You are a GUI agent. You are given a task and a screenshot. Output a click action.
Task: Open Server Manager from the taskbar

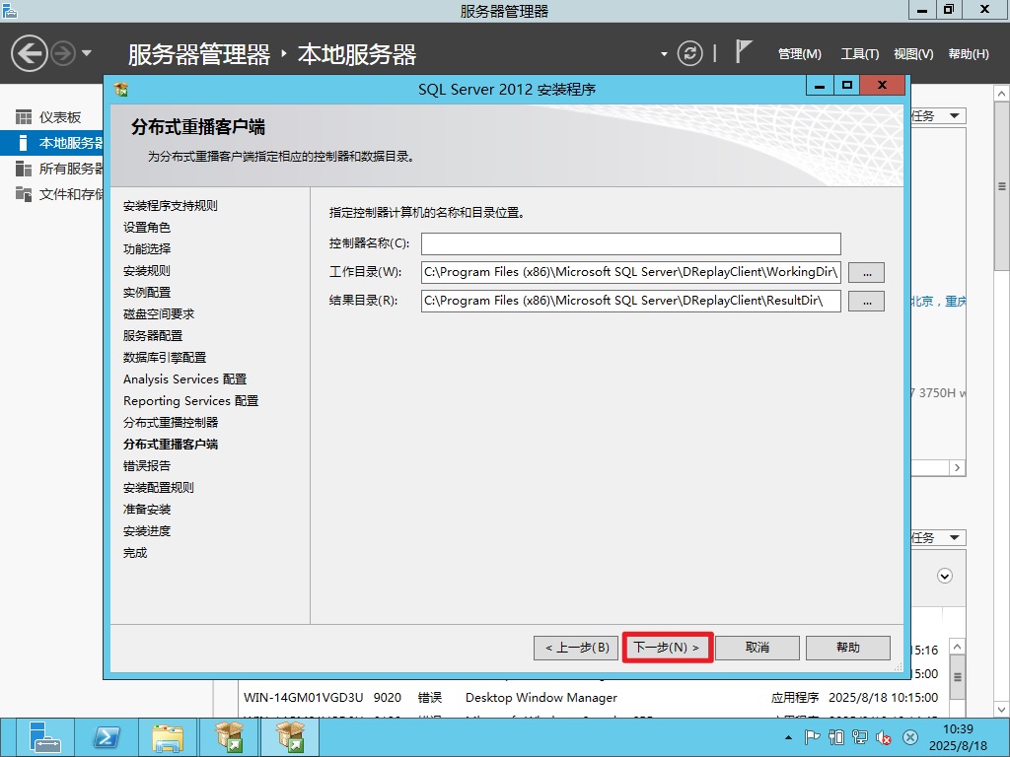pyautogui.click(x=43, y=737)
